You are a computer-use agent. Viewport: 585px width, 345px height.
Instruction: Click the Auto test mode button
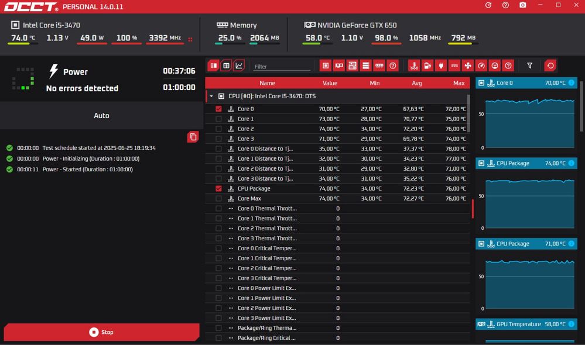(101, 116)
